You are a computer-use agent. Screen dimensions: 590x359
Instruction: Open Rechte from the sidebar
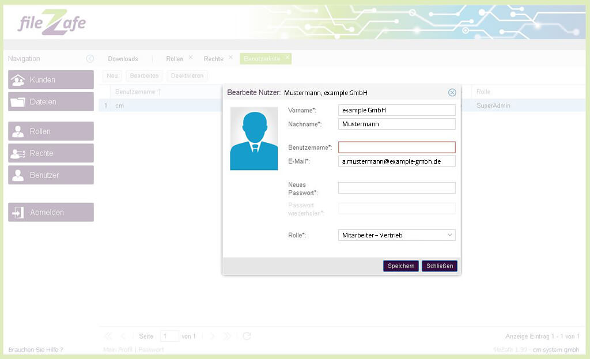pos(51,153)
